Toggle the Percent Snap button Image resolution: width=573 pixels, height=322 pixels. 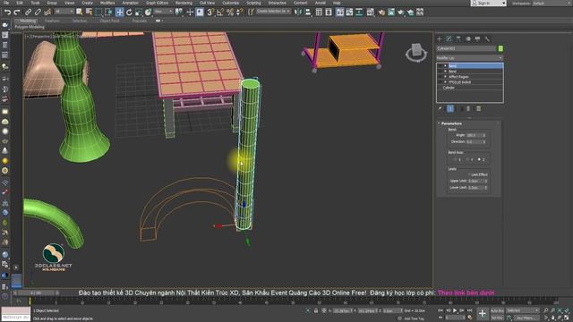tap(230, 12)
